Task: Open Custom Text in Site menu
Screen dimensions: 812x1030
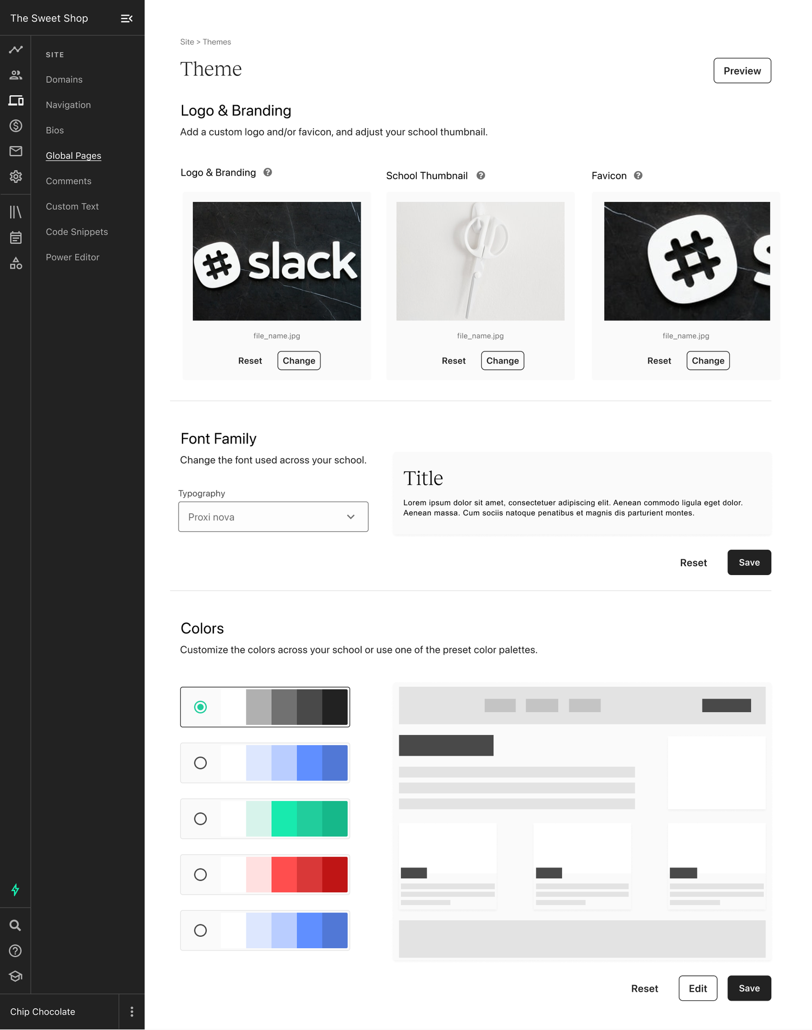Action: click(73, 207)
